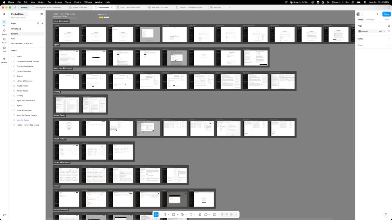Select the Rectangle shape tool
The height and width of the screenshot is (220, 392).
173,214
